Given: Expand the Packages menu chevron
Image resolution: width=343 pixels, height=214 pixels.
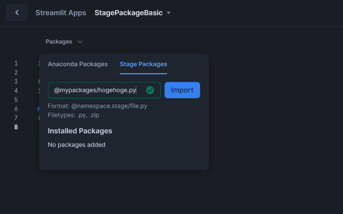Looking at the screenshot, I should click(80, 42).
